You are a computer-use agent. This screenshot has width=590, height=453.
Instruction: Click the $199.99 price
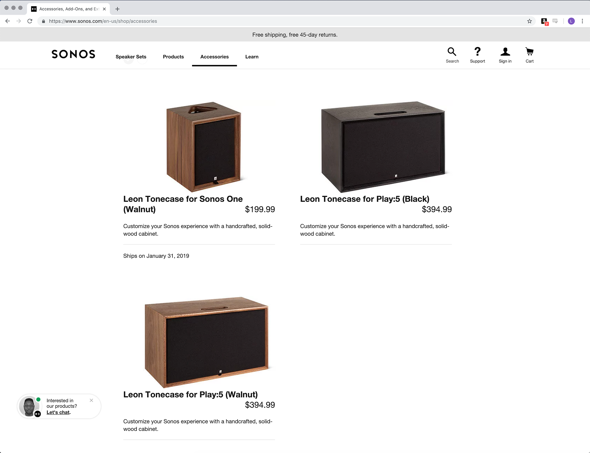point(260,209)
